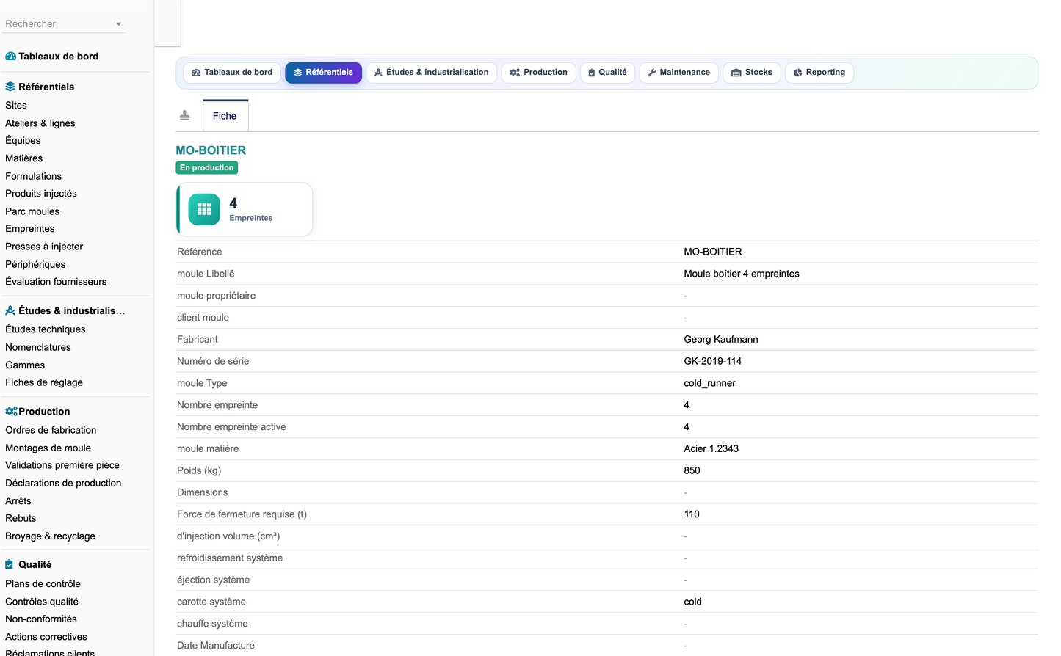This screenshot has width=1061, height=656.
Task: Click the MO-BOITIER page title
Action: point(211,150)
